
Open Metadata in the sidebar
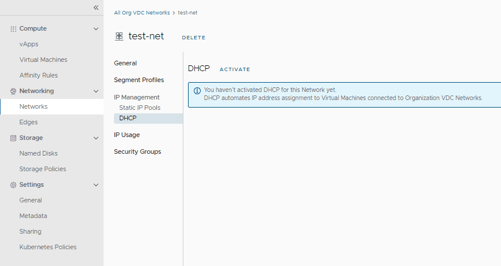[33, 216]
